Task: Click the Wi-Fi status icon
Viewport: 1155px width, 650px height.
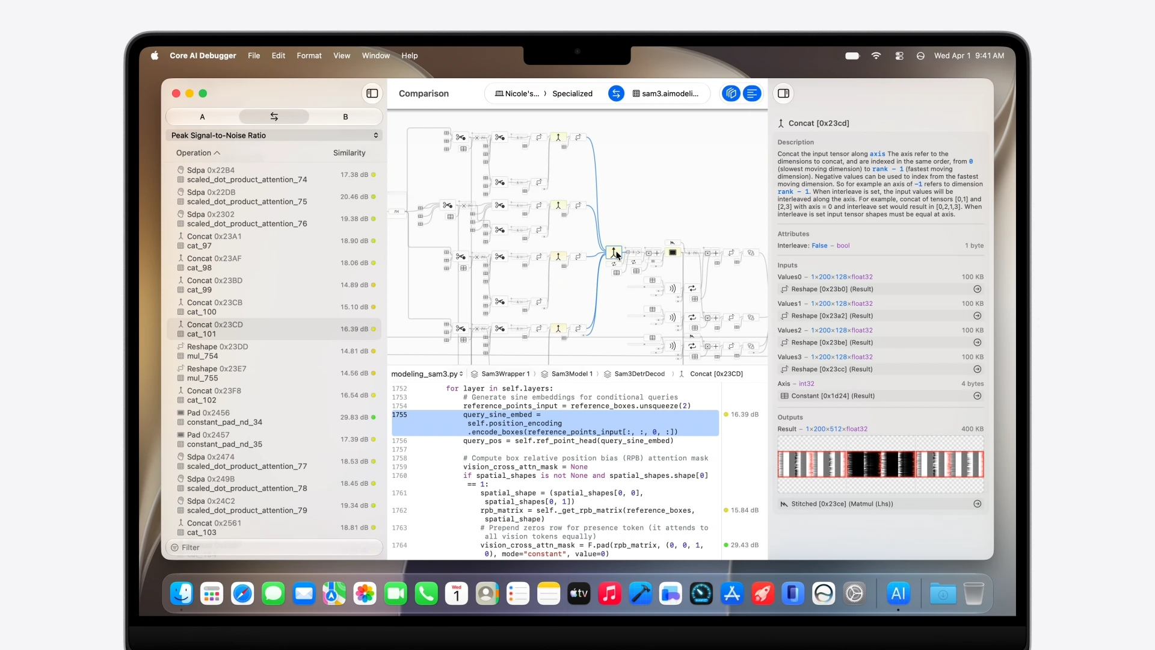Action: pyautogui.click(x=876, y=55)
